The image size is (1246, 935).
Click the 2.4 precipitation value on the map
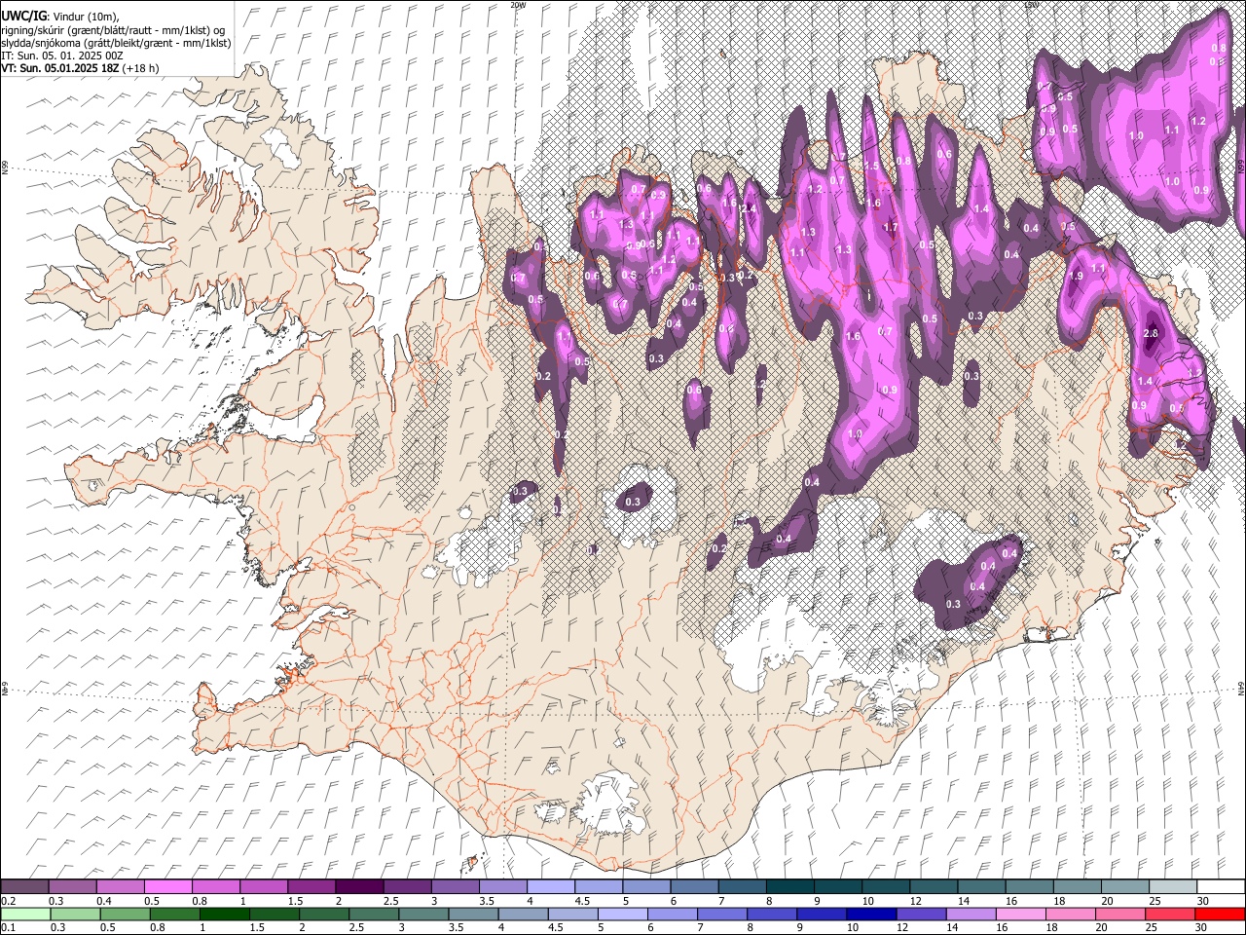(x=749, y=208)
